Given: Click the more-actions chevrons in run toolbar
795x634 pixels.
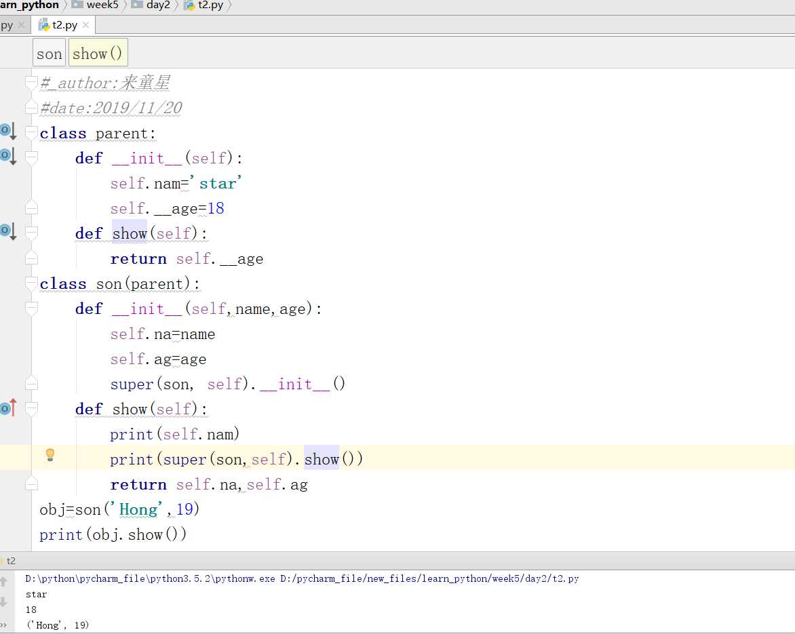Looking at the screenshot, I should [x=3, y=625].
